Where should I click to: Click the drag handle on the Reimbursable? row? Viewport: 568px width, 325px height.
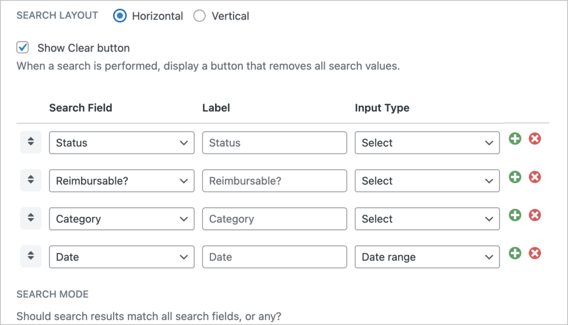point(31,180)
